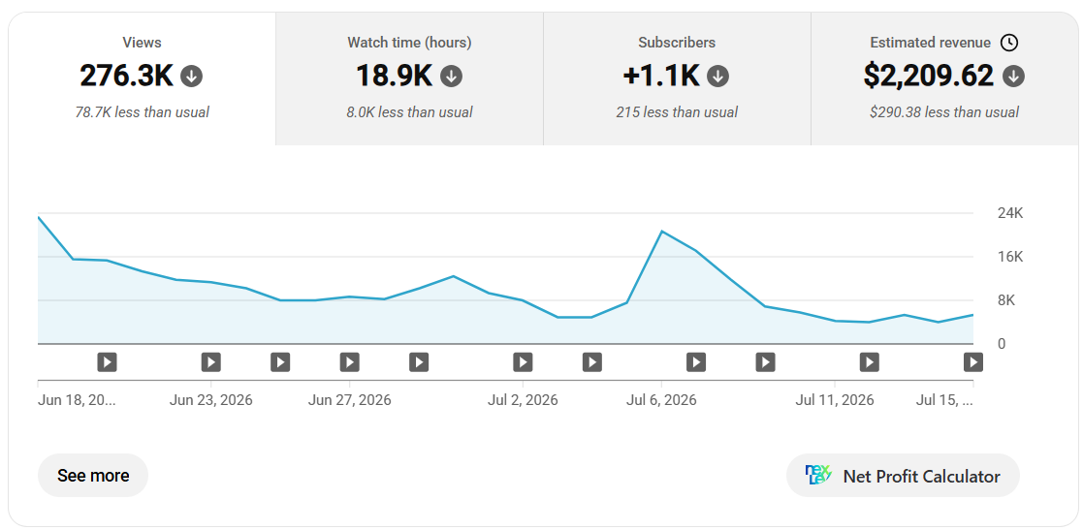Click the chart peak near Jul 6, 2026

(x=661, y=232)
